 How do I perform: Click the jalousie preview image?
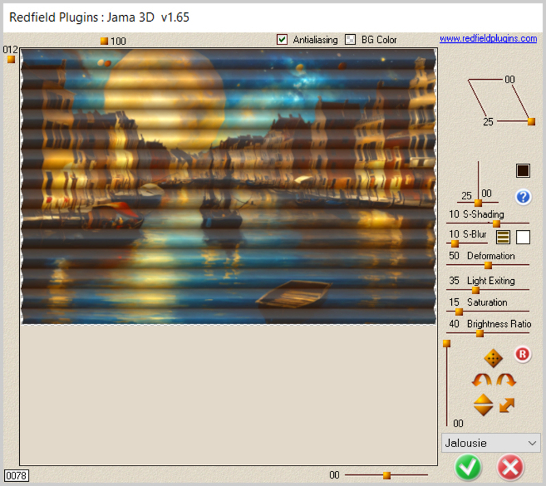click(229, 186)
